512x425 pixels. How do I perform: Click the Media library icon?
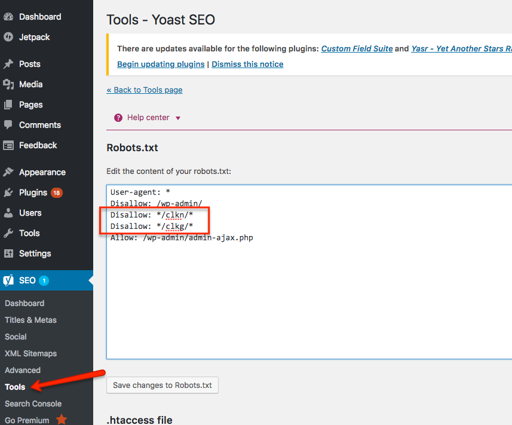click(x=8, y=84)
